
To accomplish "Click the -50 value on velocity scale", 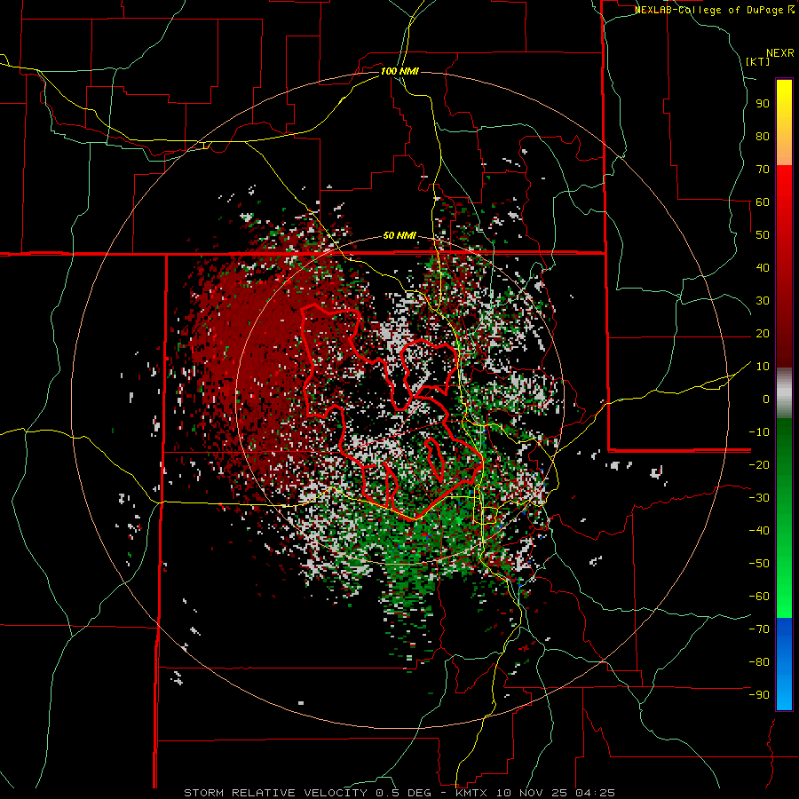I will pos(759,564).
